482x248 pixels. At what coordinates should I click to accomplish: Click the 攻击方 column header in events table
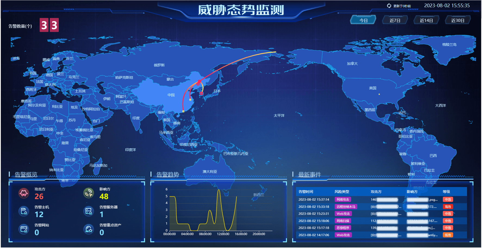(x=376, y=192)
